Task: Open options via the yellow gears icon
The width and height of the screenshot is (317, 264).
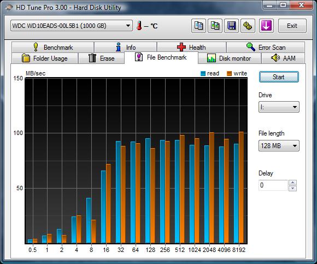Action: 248,26
